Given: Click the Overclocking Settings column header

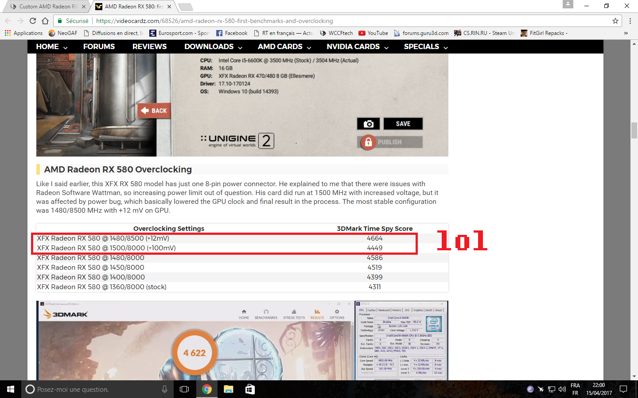Looking at the screenshot, I should pyautogui.click(x=169, y=229).
